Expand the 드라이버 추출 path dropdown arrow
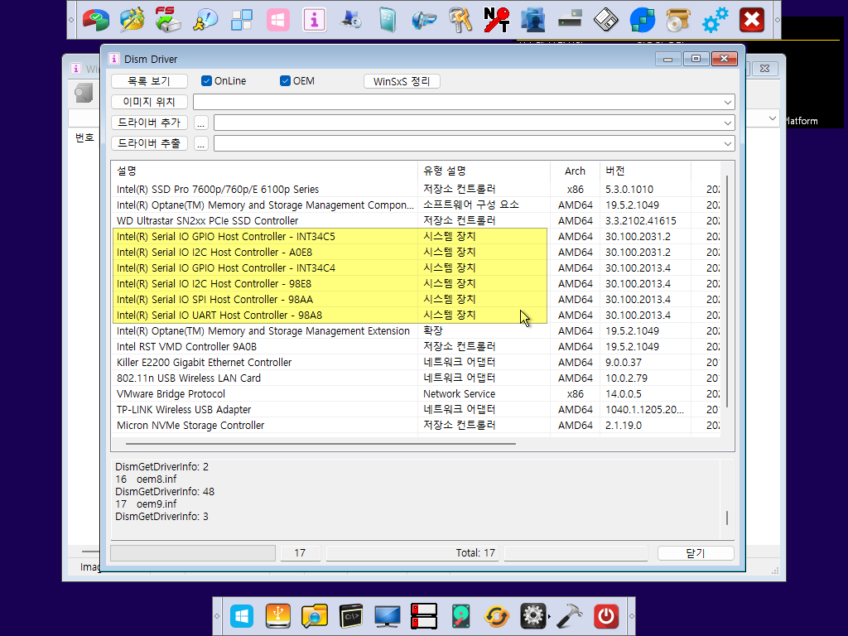 tap(728, 143)
